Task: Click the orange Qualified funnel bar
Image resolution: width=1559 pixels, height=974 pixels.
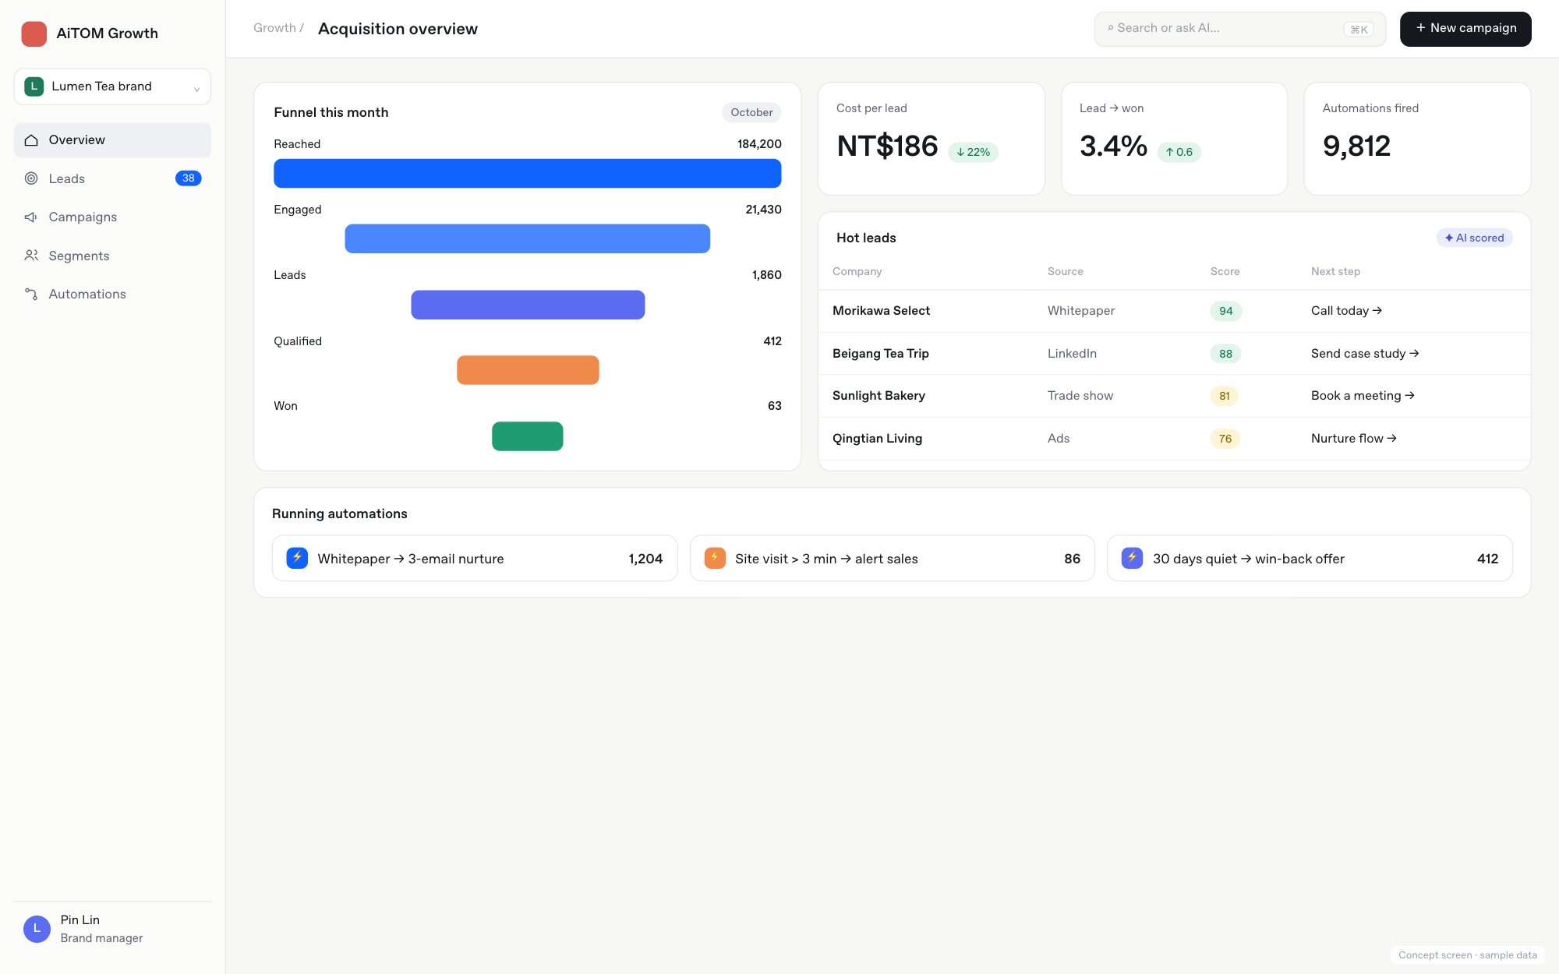Action: (x=528, y=370)
